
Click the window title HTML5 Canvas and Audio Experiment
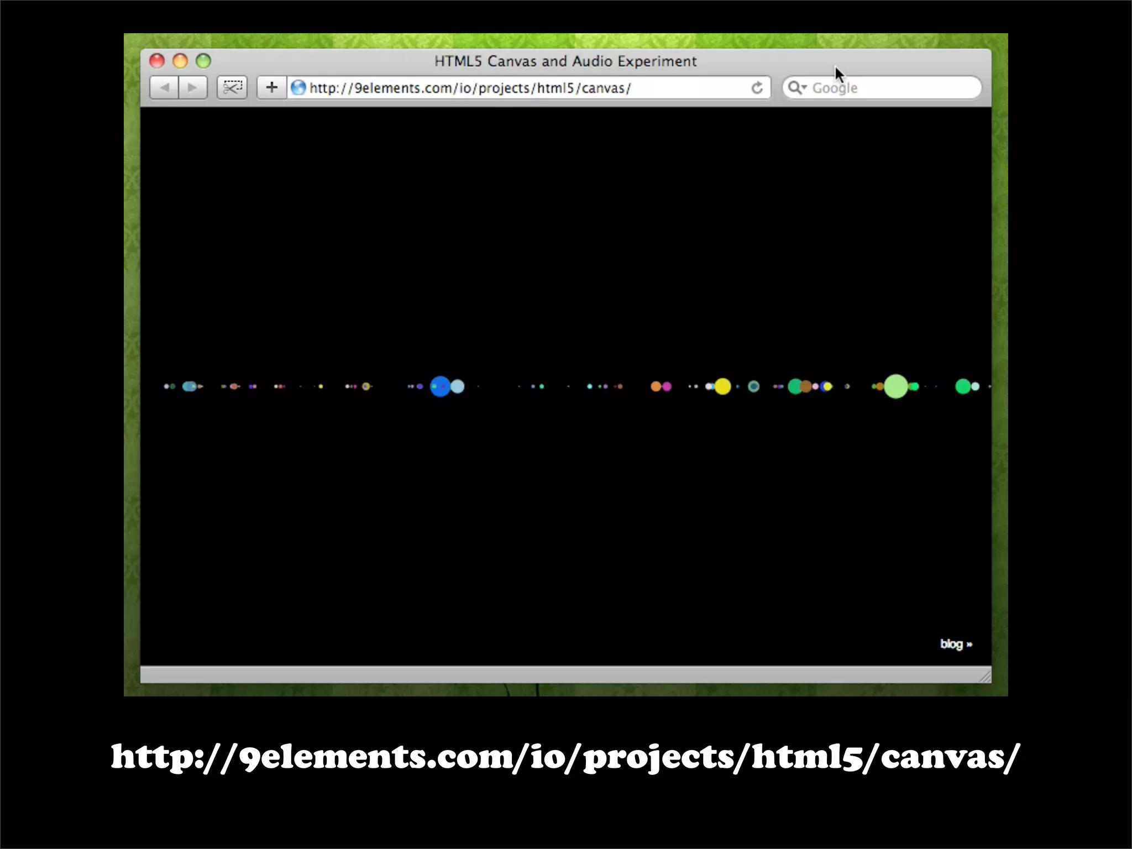(565, 61)
